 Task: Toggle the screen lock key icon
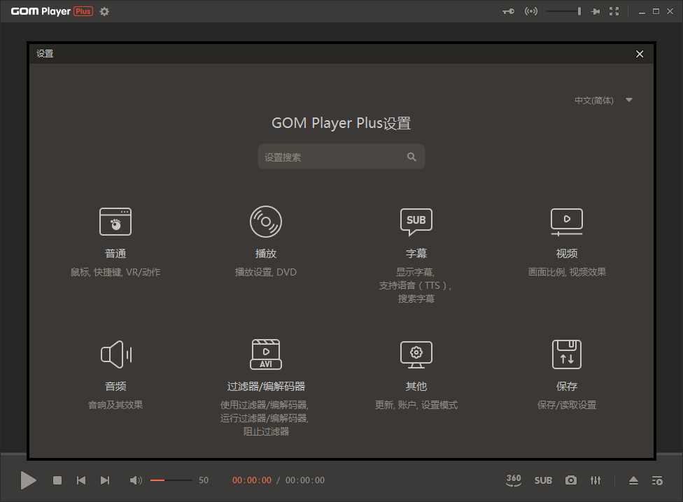coord(508,10)
